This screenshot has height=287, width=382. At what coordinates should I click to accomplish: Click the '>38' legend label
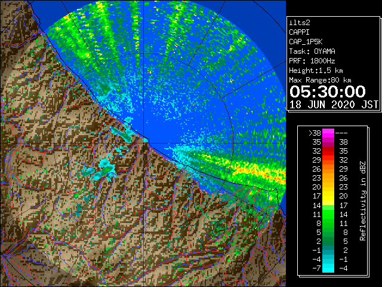point(315,133)
